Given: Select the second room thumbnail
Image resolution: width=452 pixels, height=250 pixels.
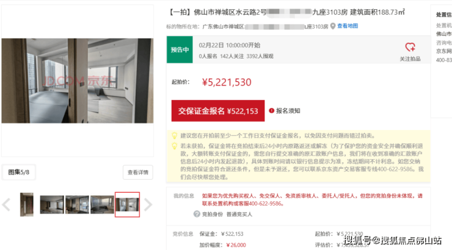Looking at the screenshot, I should 52,204.
